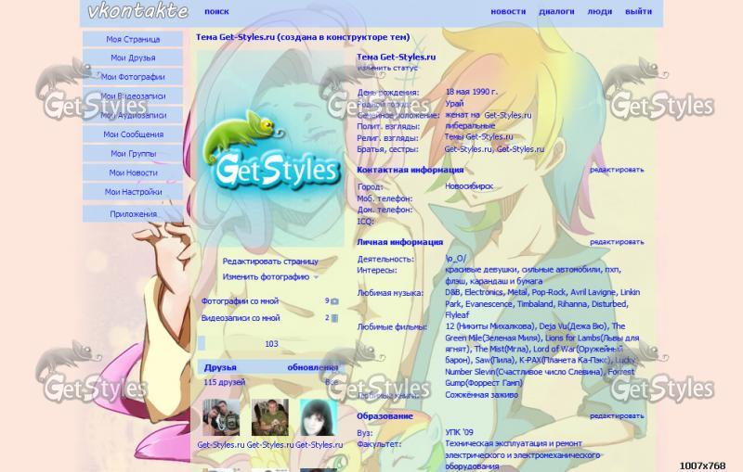743x472 pixels.
Task: Click the vkontakte logo in header
Action: point(137,12)
